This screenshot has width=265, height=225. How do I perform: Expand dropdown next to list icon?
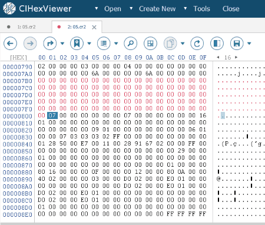coord(116,44)
